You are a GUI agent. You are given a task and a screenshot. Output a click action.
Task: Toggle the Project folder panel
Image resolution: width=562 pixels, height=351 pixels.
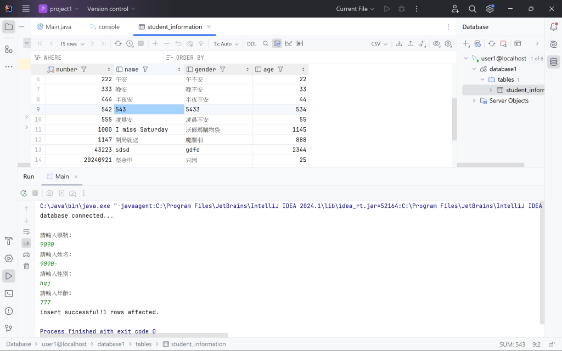pos(9,27)
